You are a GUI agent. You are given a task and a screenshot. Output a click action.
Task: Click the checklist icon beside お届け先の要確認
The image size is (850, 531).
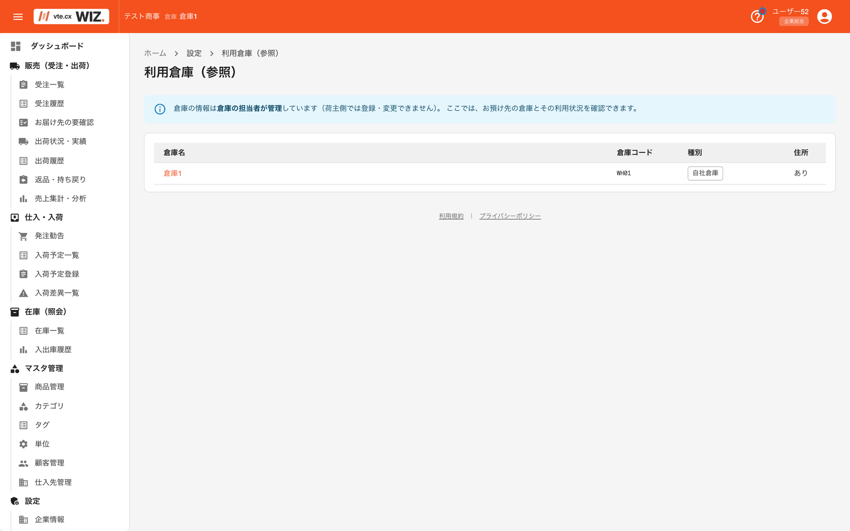click(x=23, y=122)
